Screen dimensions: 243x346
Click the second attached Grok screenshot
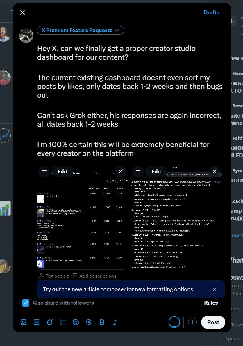(x=176, y=217)
